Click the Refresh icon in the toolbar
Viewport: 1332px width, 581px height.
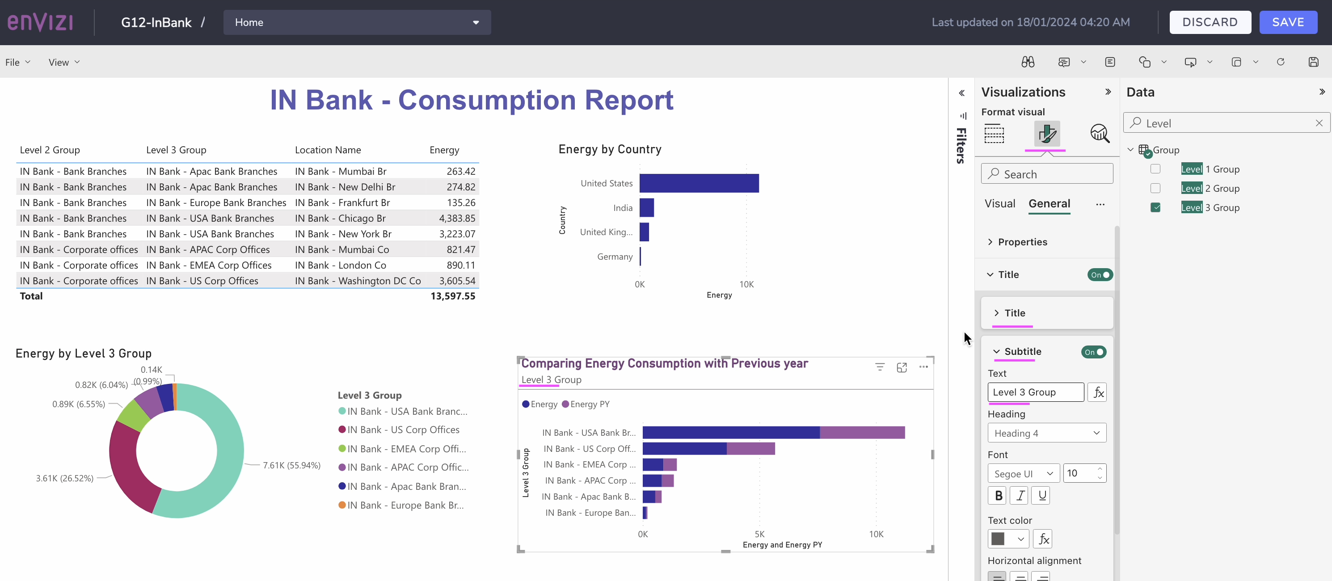[x=1281, y=62]
